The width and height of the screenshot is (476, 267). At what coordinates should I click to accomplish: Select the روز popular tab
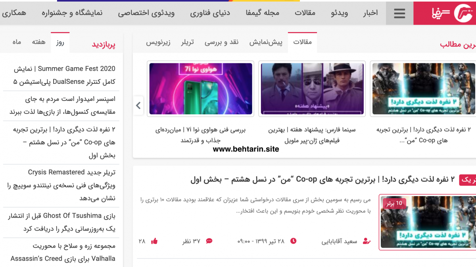60,42
